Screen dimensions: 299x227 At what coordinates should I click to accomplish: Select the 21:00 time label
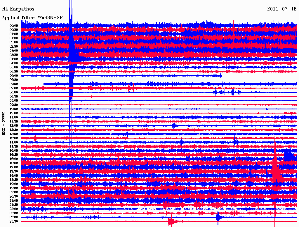tap(14, 201)
